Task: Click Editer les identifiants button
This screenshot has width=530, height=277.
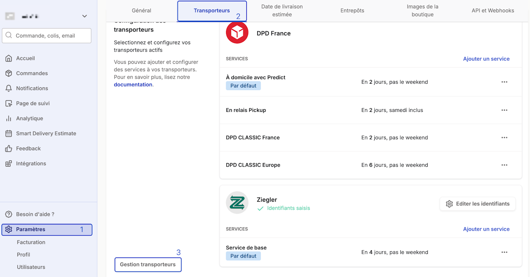Action: 477,204
